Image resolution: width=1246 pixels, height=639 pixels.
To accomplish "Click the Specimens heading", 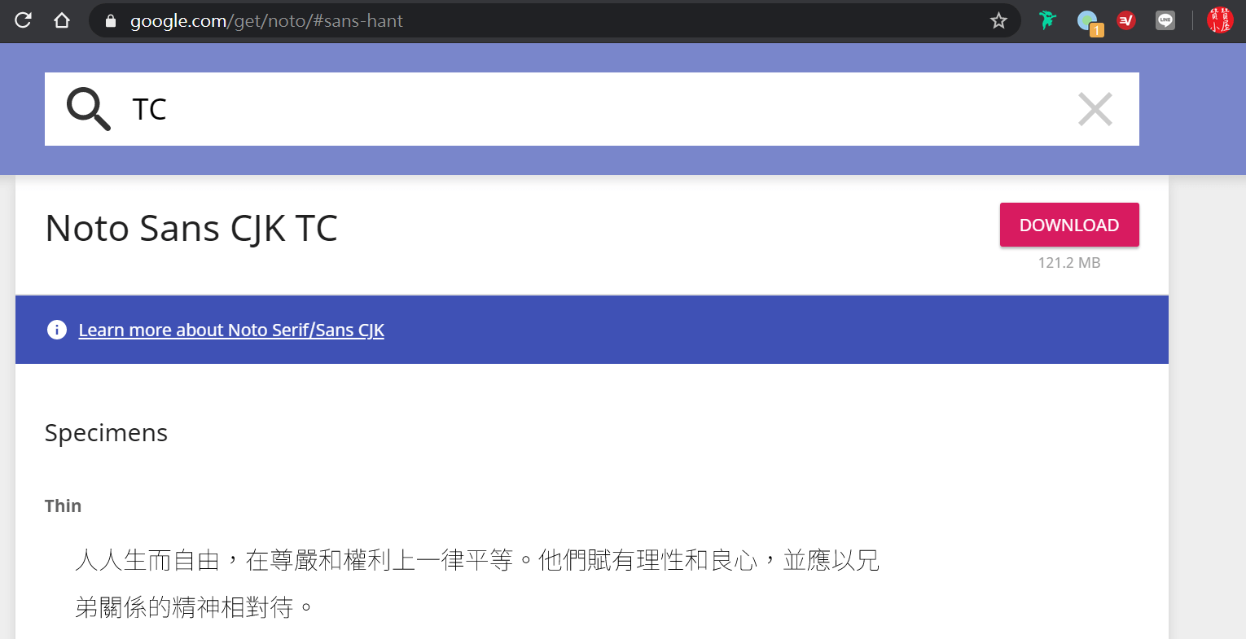I will [x=106, y=433].
